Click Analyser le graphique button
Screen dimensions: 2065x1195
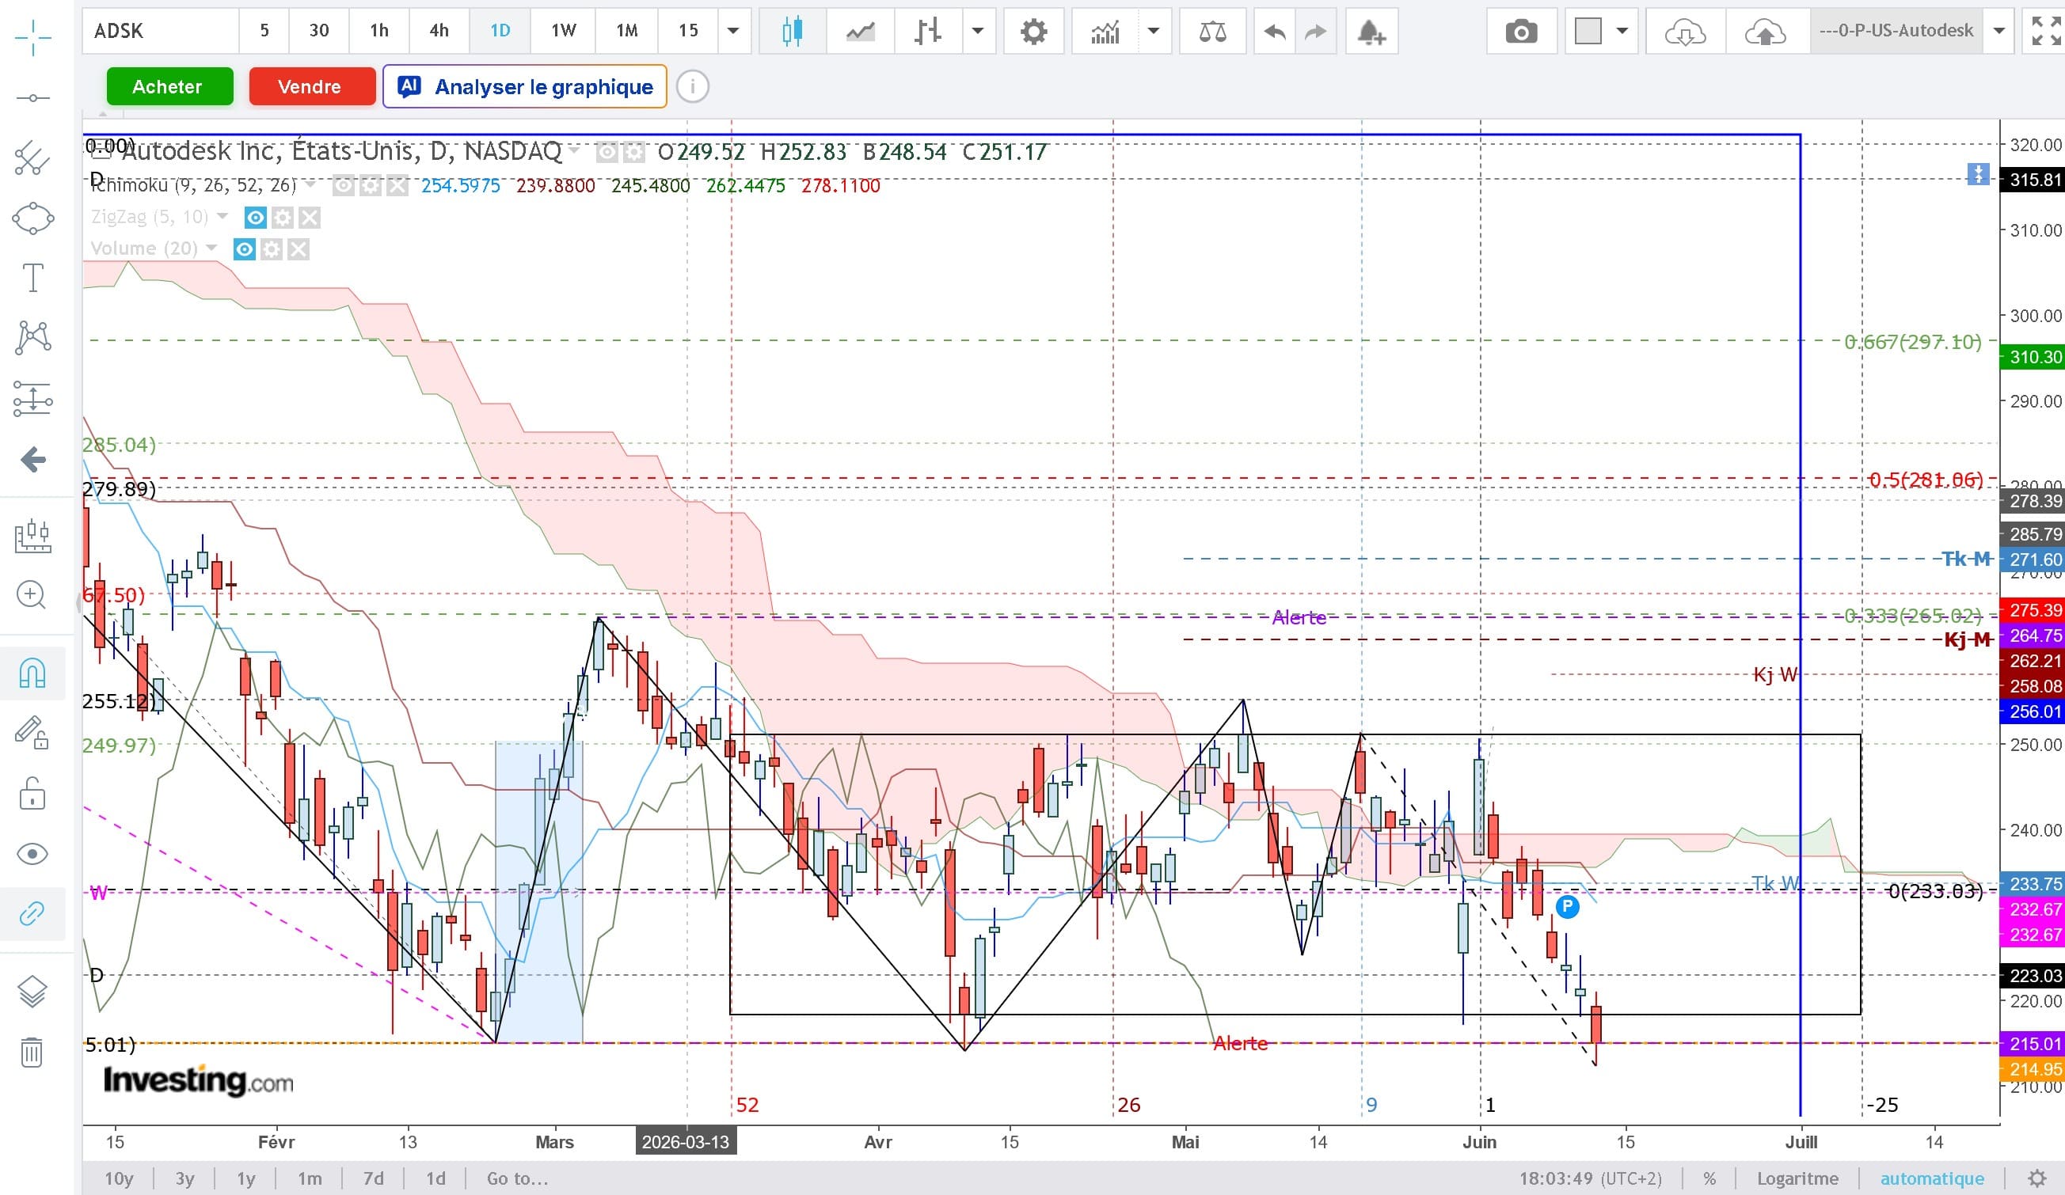(524, 86)
